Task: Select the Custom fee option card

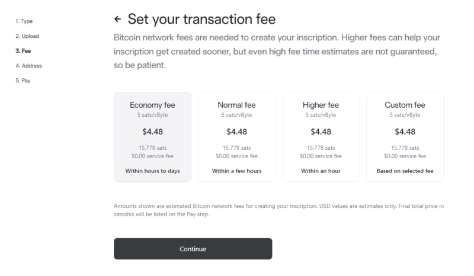Action: coord(405,136)
